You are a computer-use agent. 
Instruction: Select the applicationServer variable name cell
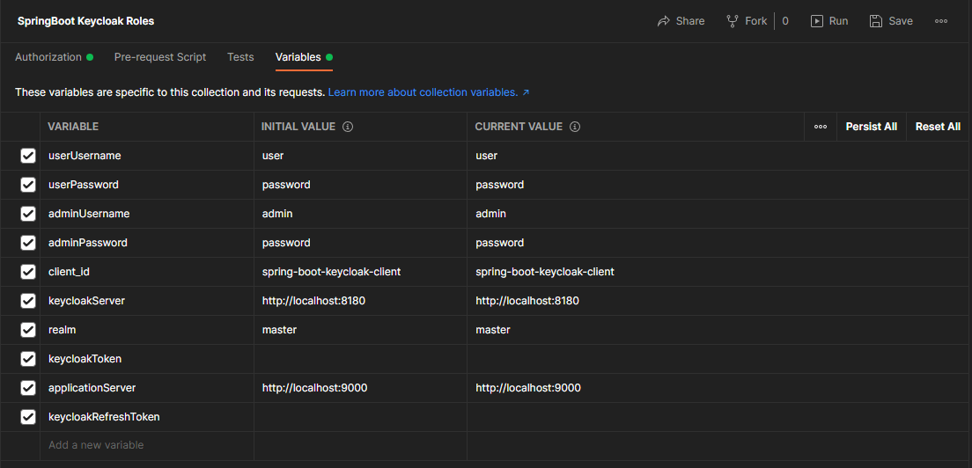coord(147,388)
